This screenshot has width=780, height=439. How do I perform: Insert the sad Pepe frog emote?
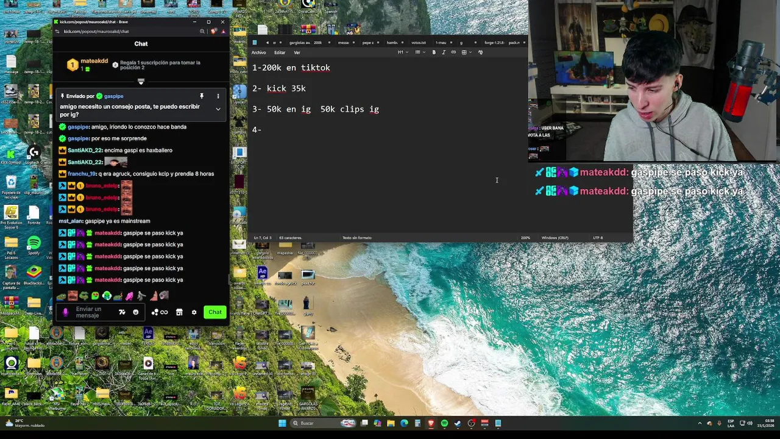click(x=62, y=296)
